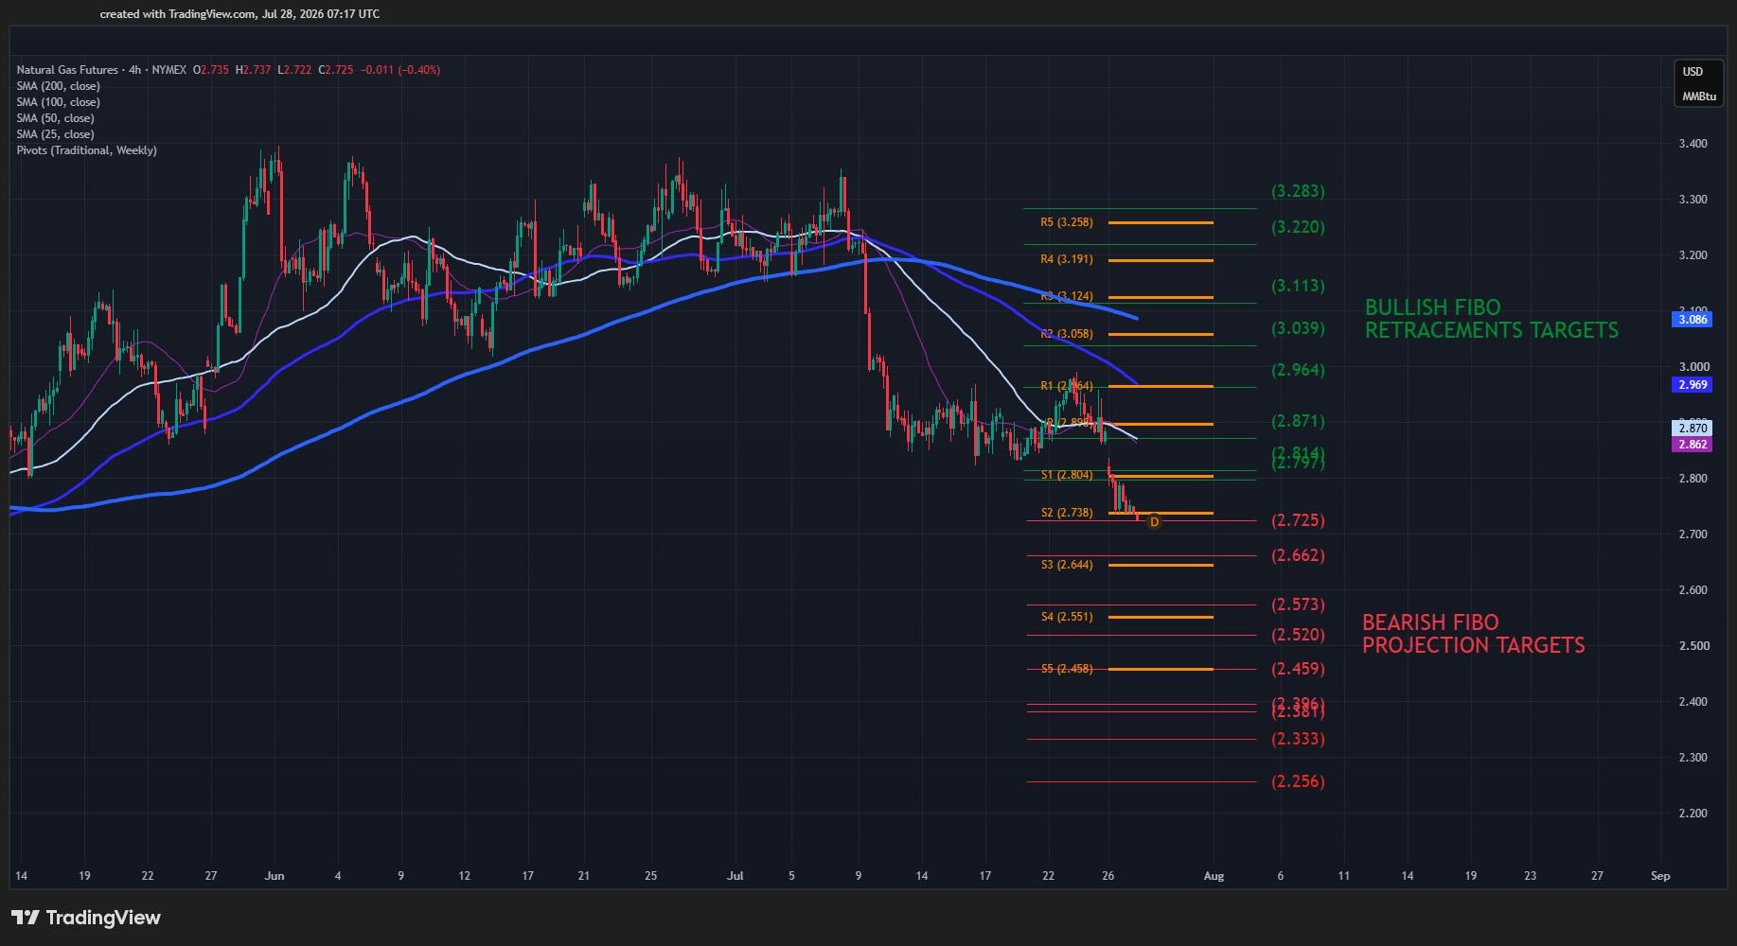The image size is (1737, 946).
Task: Click the Aug label on the time axis
Action: (1214, 876)
